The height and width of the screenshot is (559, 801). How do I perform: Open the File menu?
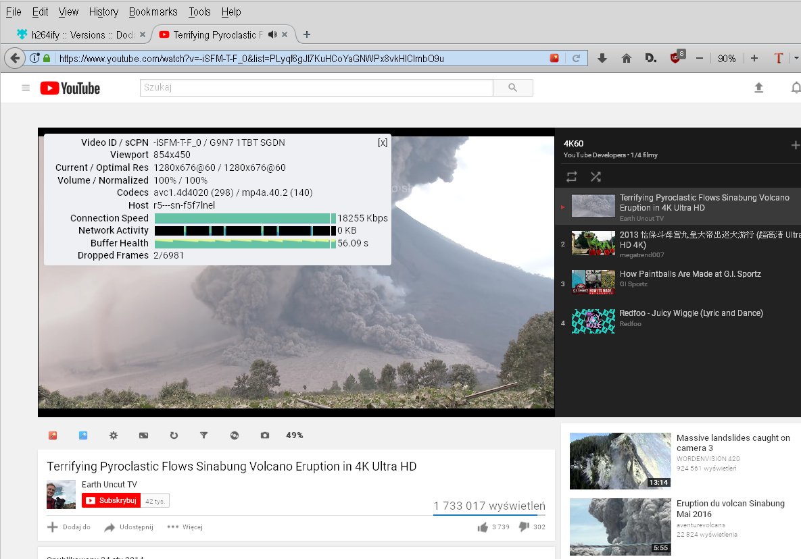click(x=14, y=11)
